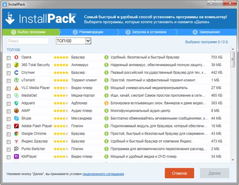Image resolution: width=239 pixels, height=185 pixels.
Task: Open the ТОП100 category dropdown
Action: (x=88, y=41)
